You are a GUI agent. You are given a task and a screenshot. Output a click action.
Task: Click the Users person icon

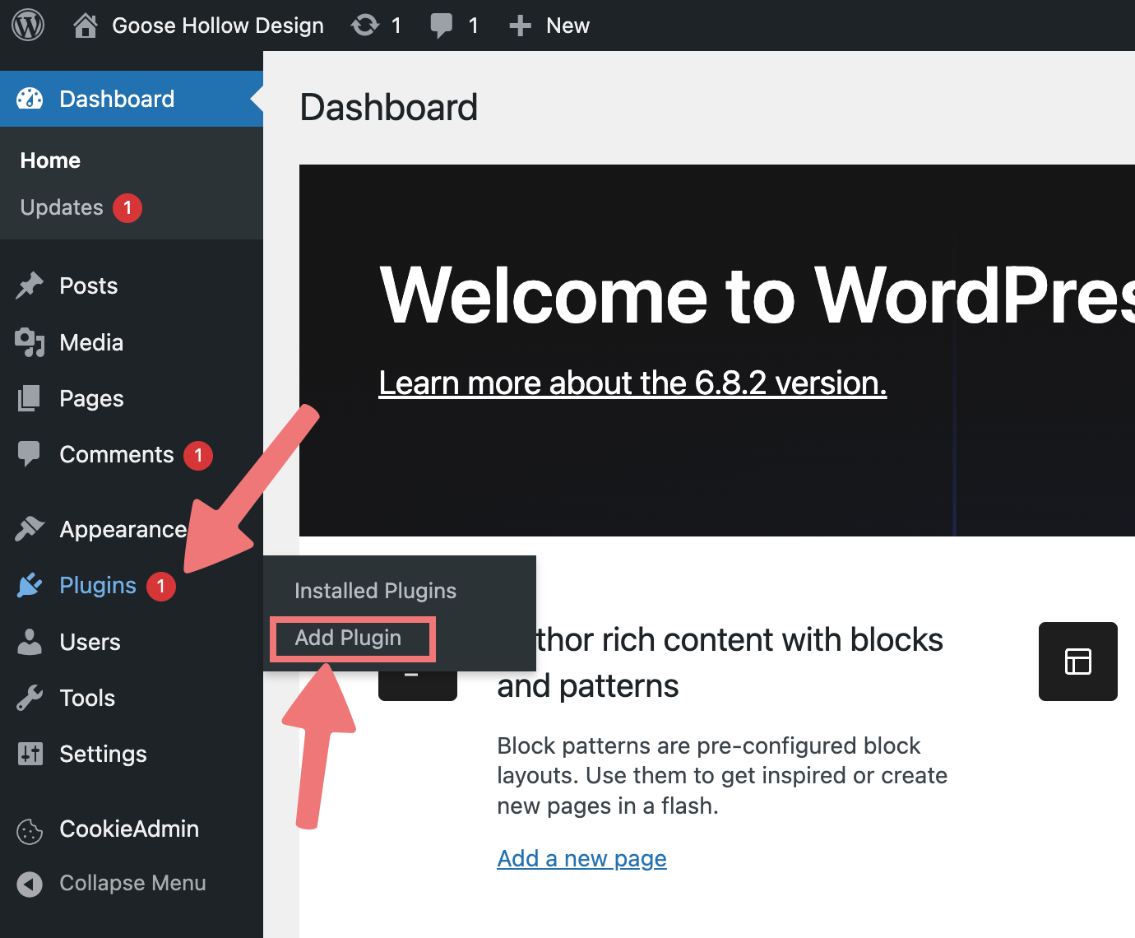[x=30, y=642]
